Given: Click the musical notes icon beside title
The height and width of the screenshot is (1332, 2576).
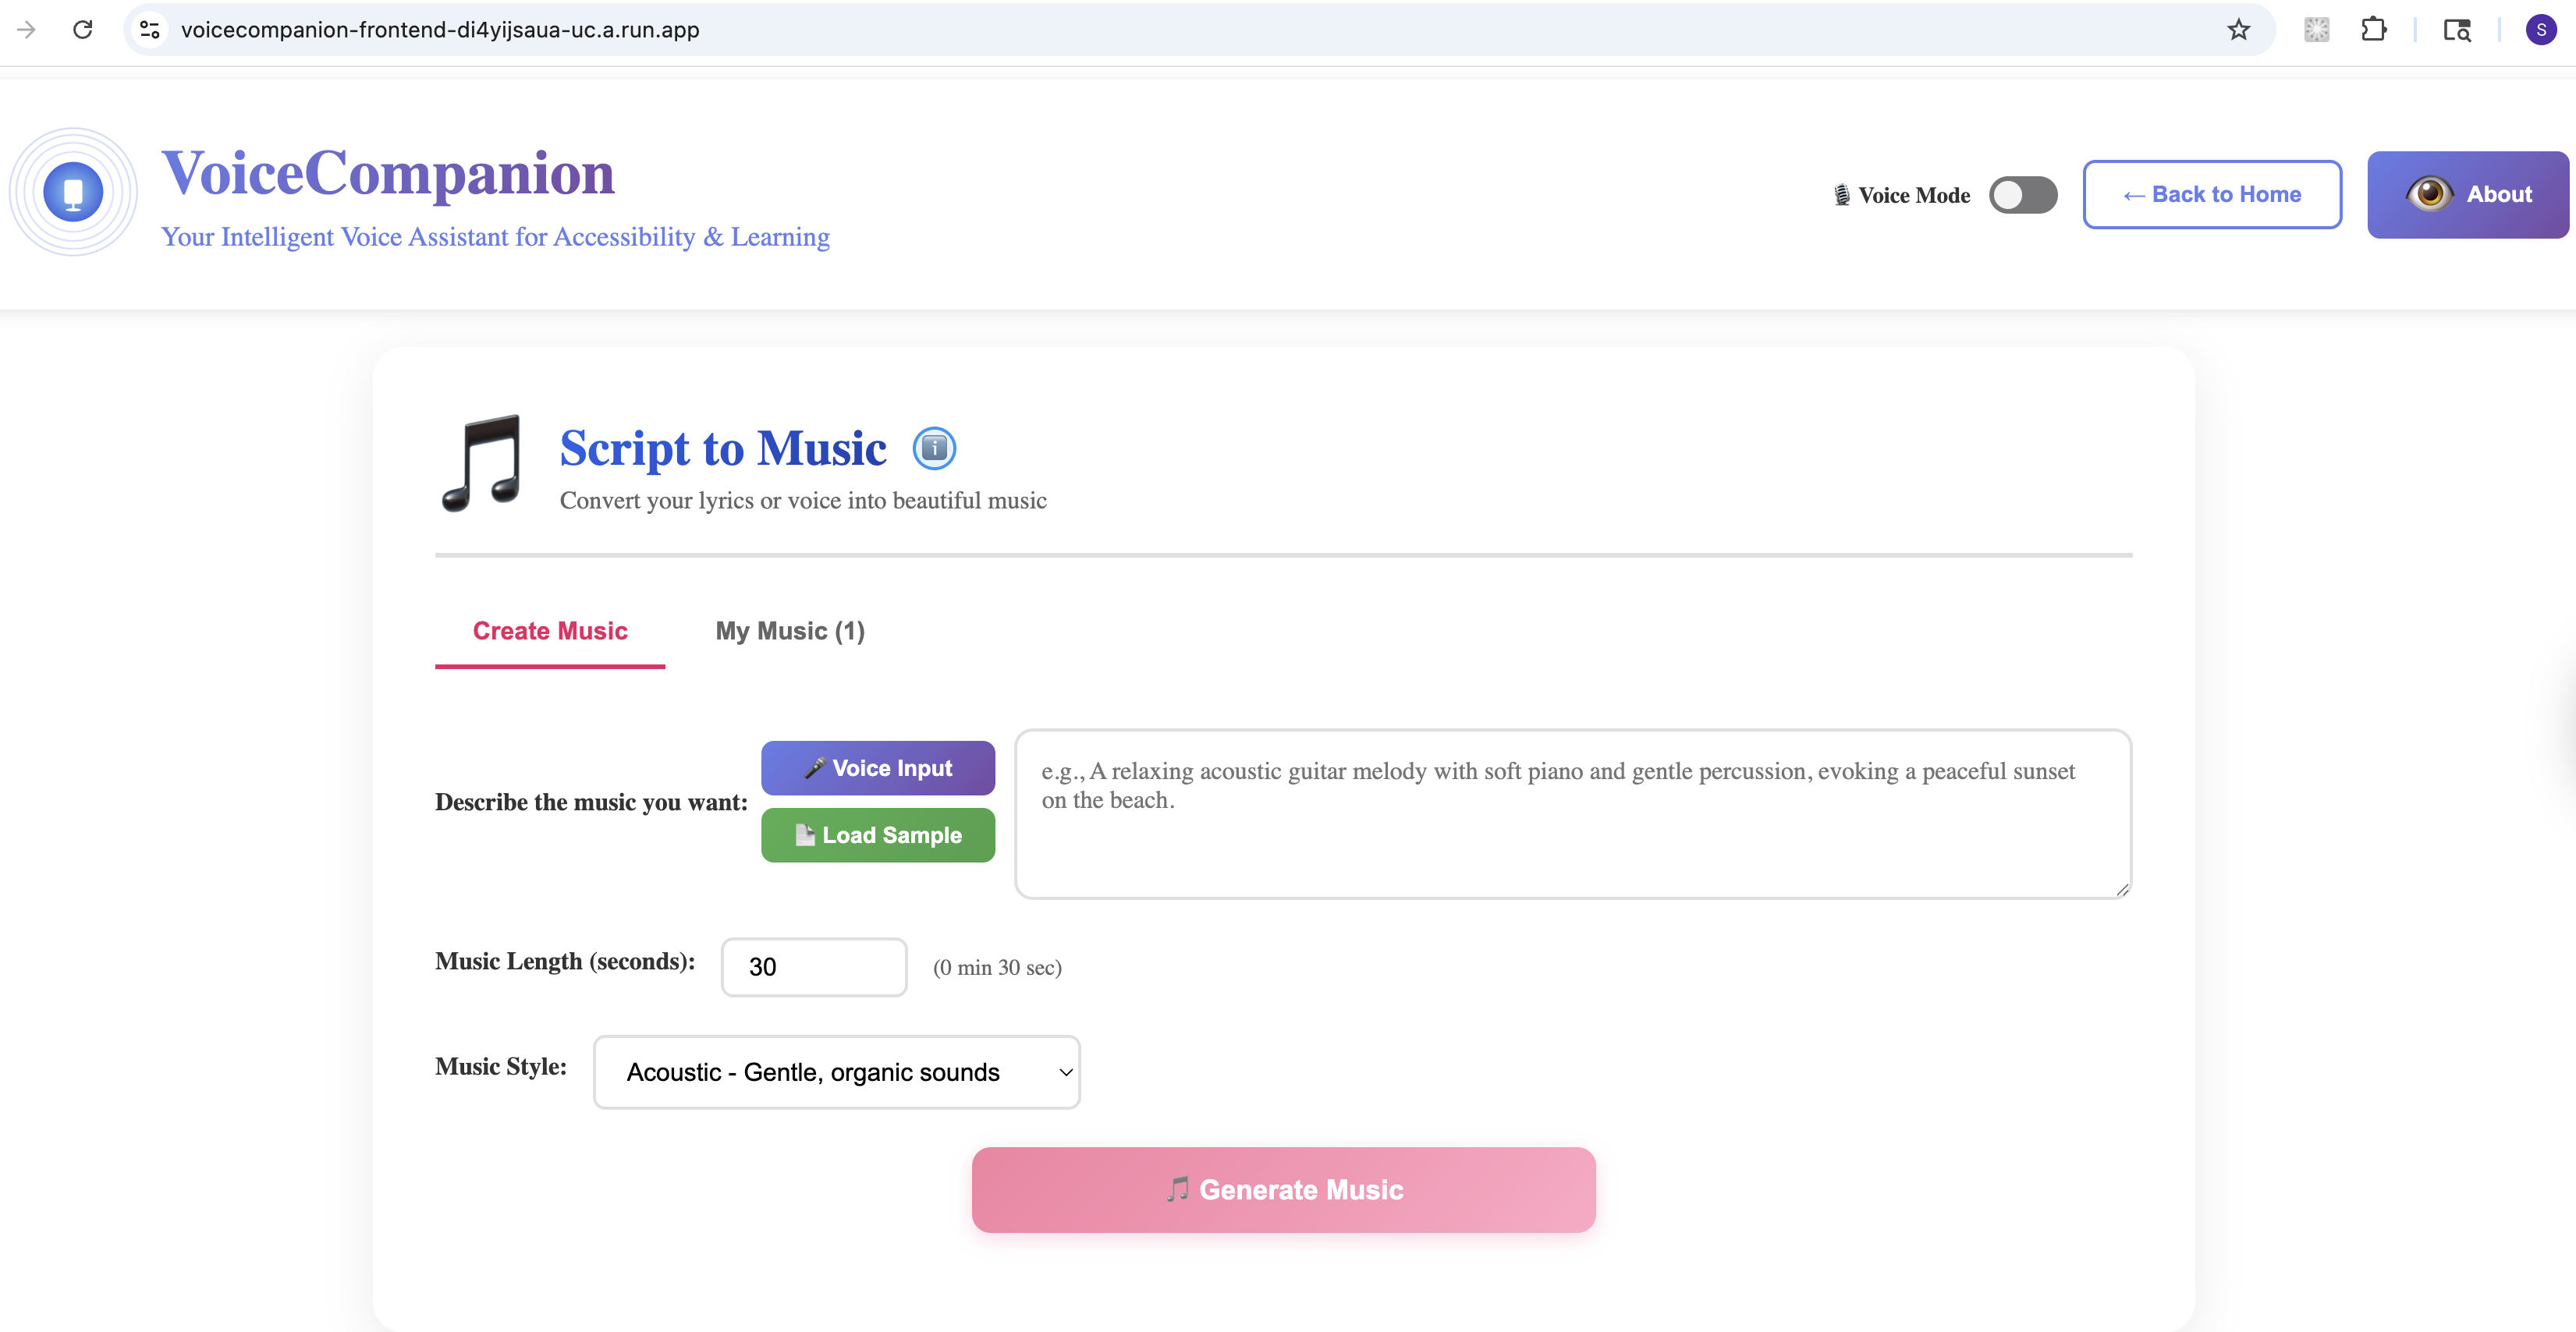Looking at the screenshot, I should tap(482, 463).
